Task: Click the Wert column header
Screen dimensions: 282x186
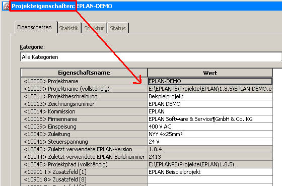Action: click(210, 73)
